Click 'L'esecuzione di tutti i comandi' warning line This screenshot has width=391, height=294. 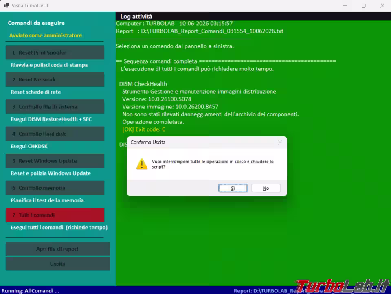[x=197, y=69]
